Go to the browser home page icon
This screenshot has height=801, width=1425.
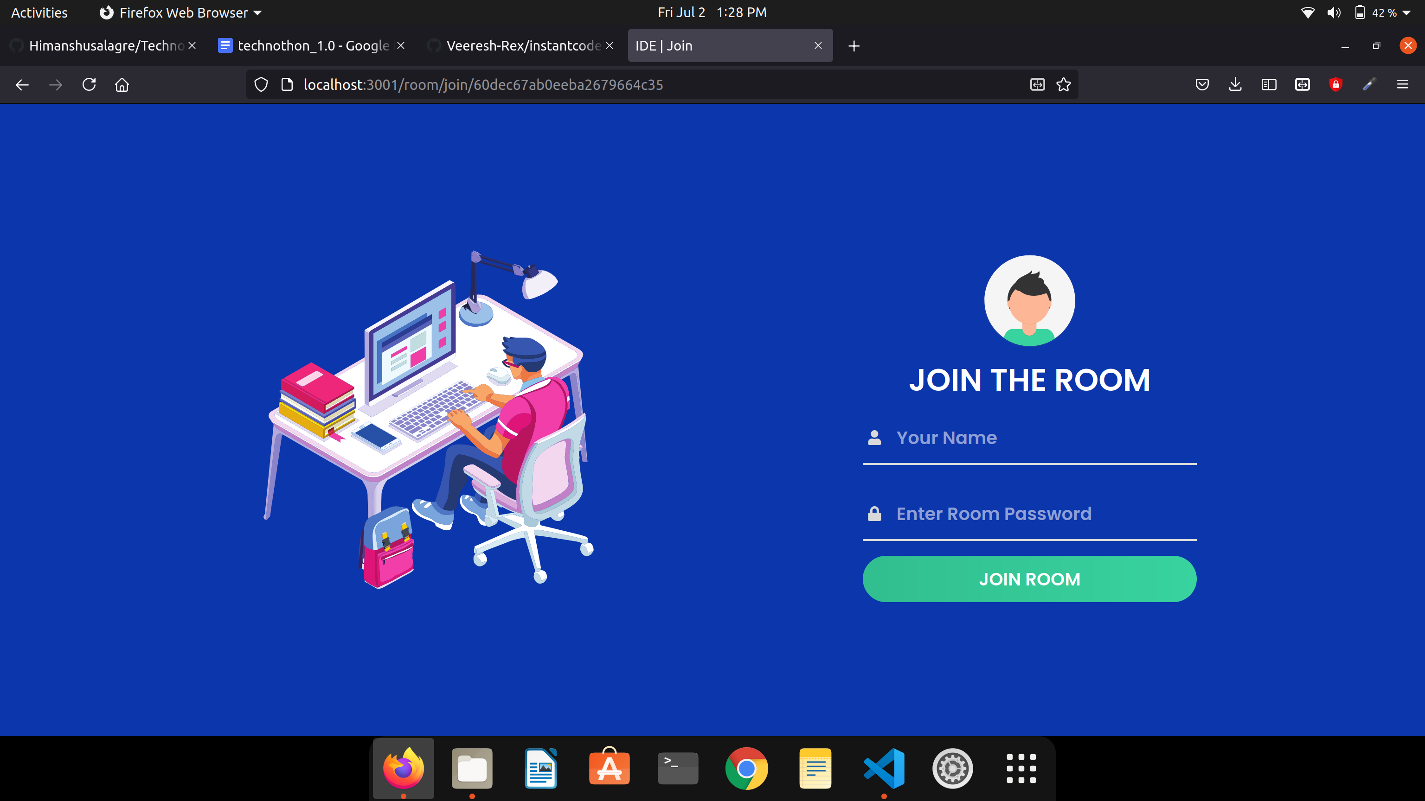click(122, 84)
